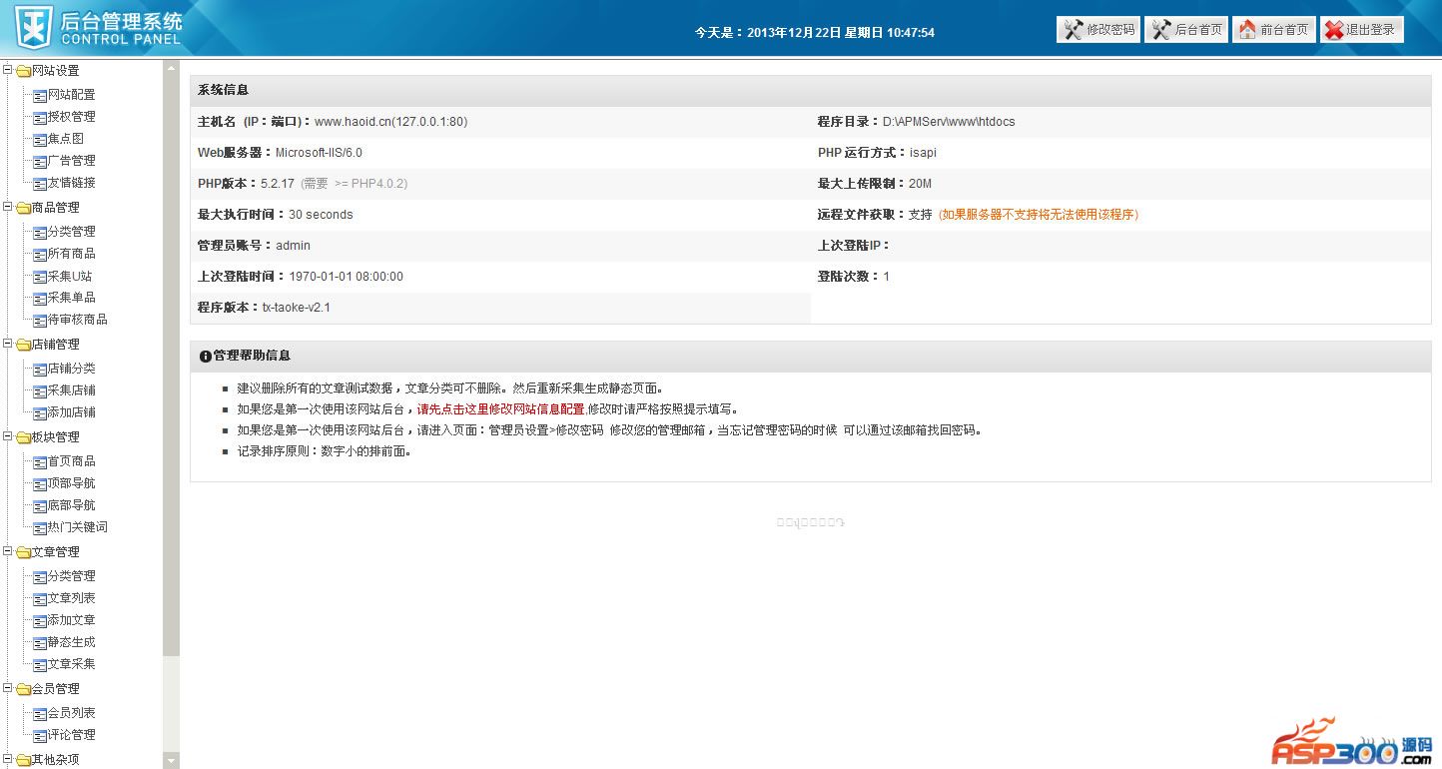The width and height of the screenshot is (1442, 769).
Task: Click the red 请先点击这里修改网站信息配置 link
Action: [x=500, y=409]
